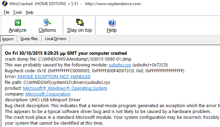Screen dimensions: 220x127
Task: Click the WhoCrashed lightning app icon
Action: point(4,4)
